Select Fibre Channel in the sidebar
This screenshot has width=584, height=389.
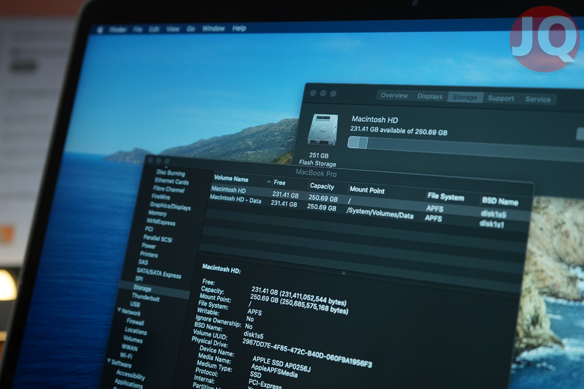168,189
